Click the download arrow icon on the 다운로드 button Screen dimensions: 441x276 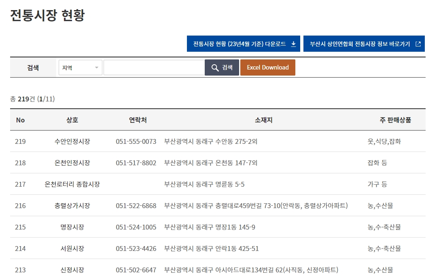coord(293,44)
